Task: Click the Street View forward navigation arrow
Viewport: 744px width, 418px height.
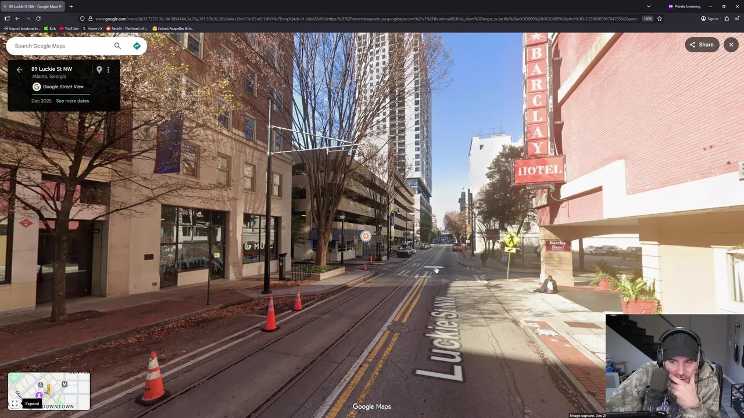Action: pos(433,268)
